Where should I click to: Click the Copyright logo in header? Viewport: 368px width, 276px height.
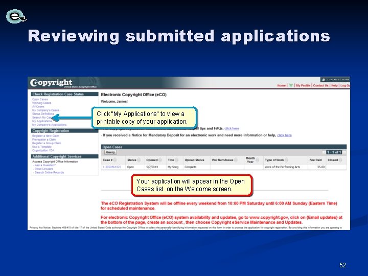coord(51,83)
